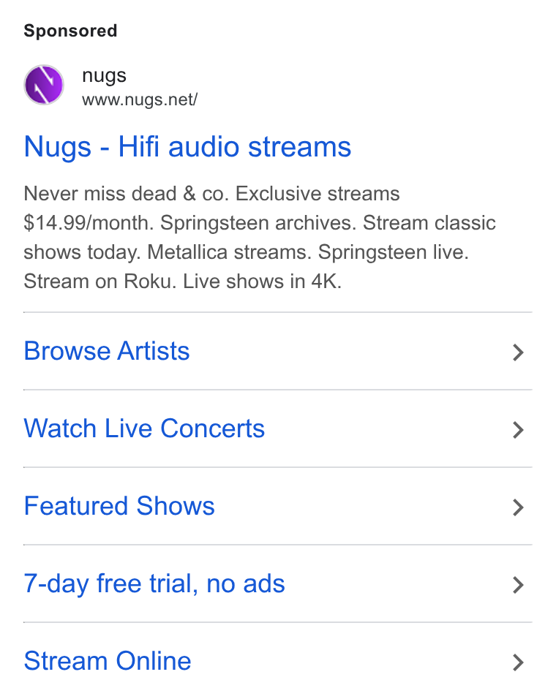This screenshot has width=556, height=699.
Task: Click the chevron on Featured Shows row
Action: click(x=518, y=507)
